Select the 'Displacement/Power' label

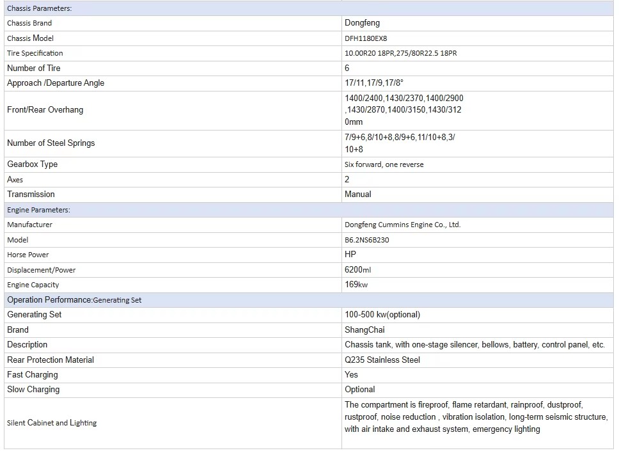click(42, 271)
